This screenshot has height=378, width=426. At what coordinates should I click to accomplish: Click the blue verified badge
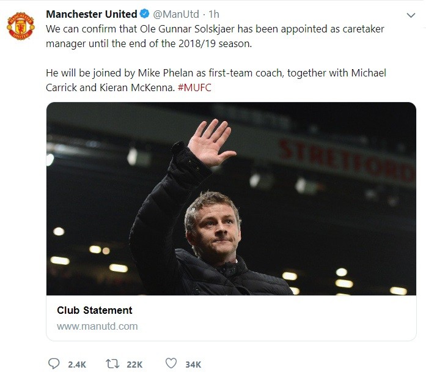(x=144, y=13)
